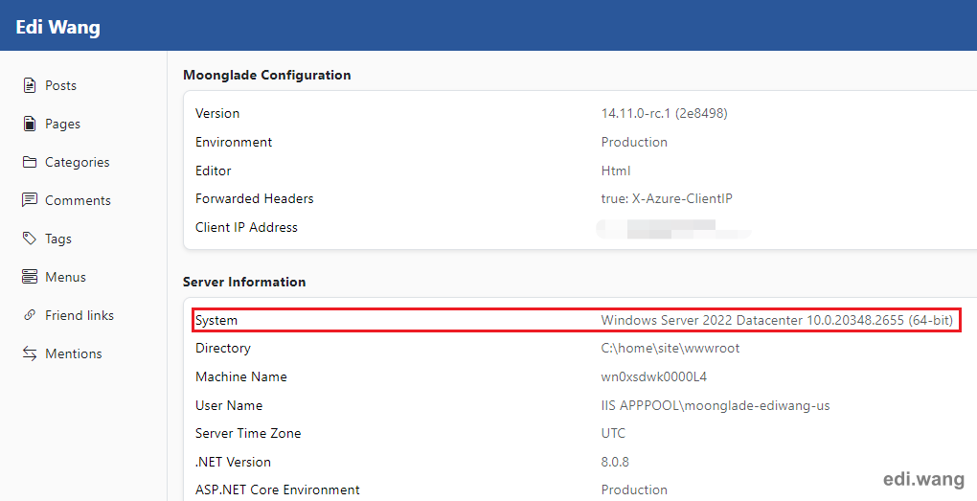
Task: Open Categories management
Action: pyautogui.click(x=78, y=162)
